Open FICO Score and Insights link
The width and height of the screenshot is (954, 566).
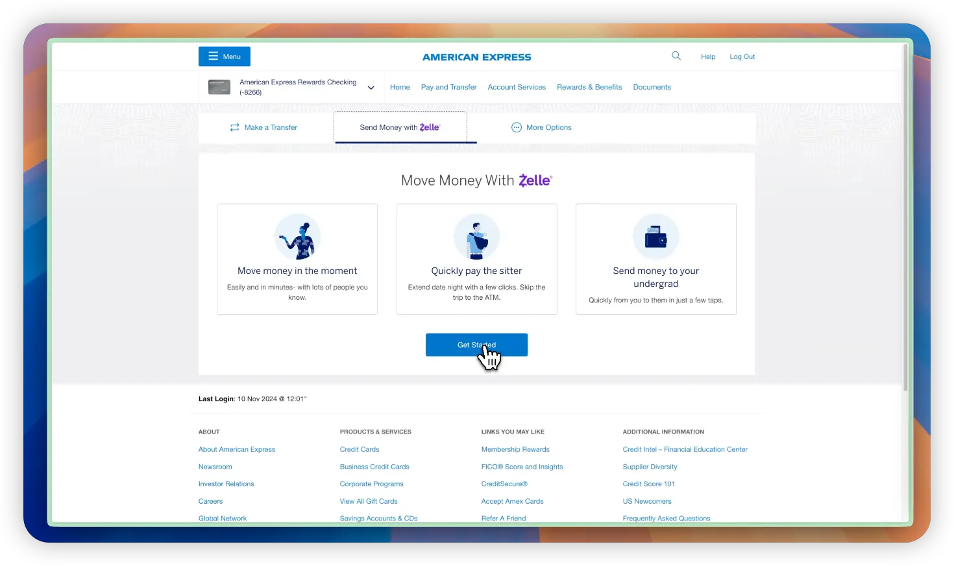pyautogui.click(x=522, y=467)
